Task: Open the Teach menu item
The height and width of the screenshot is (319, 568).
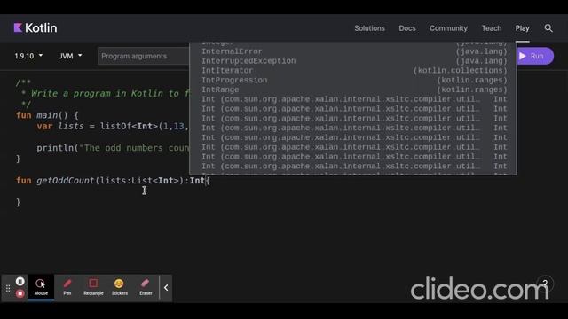Action: point(491,28)
